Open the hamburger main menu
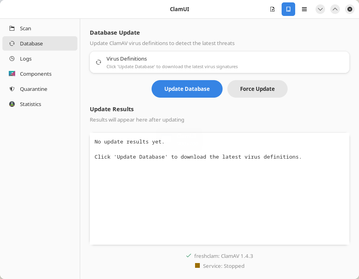Screen dimensions: 359x279 (304, 9)
